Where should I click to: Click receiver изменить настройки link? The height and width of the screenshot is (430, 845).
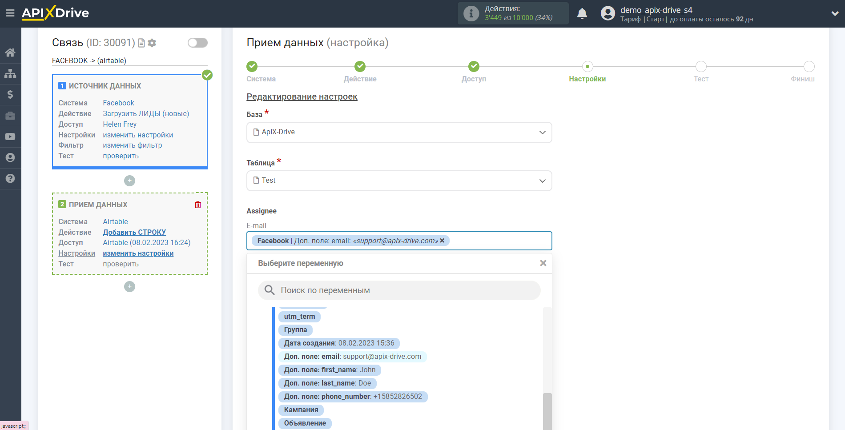[x=138, y=253]
